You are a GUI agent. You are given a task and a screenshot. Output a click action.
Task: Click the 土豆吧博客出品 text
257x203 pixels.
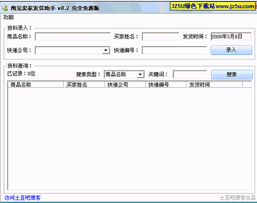point(237,198)
